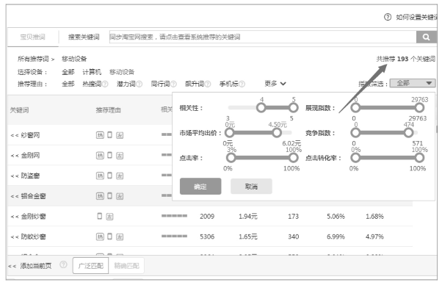Click the mobile icon in 铝合金窗 row
This screenshot has width=442, height=285.
coord(109,195)
